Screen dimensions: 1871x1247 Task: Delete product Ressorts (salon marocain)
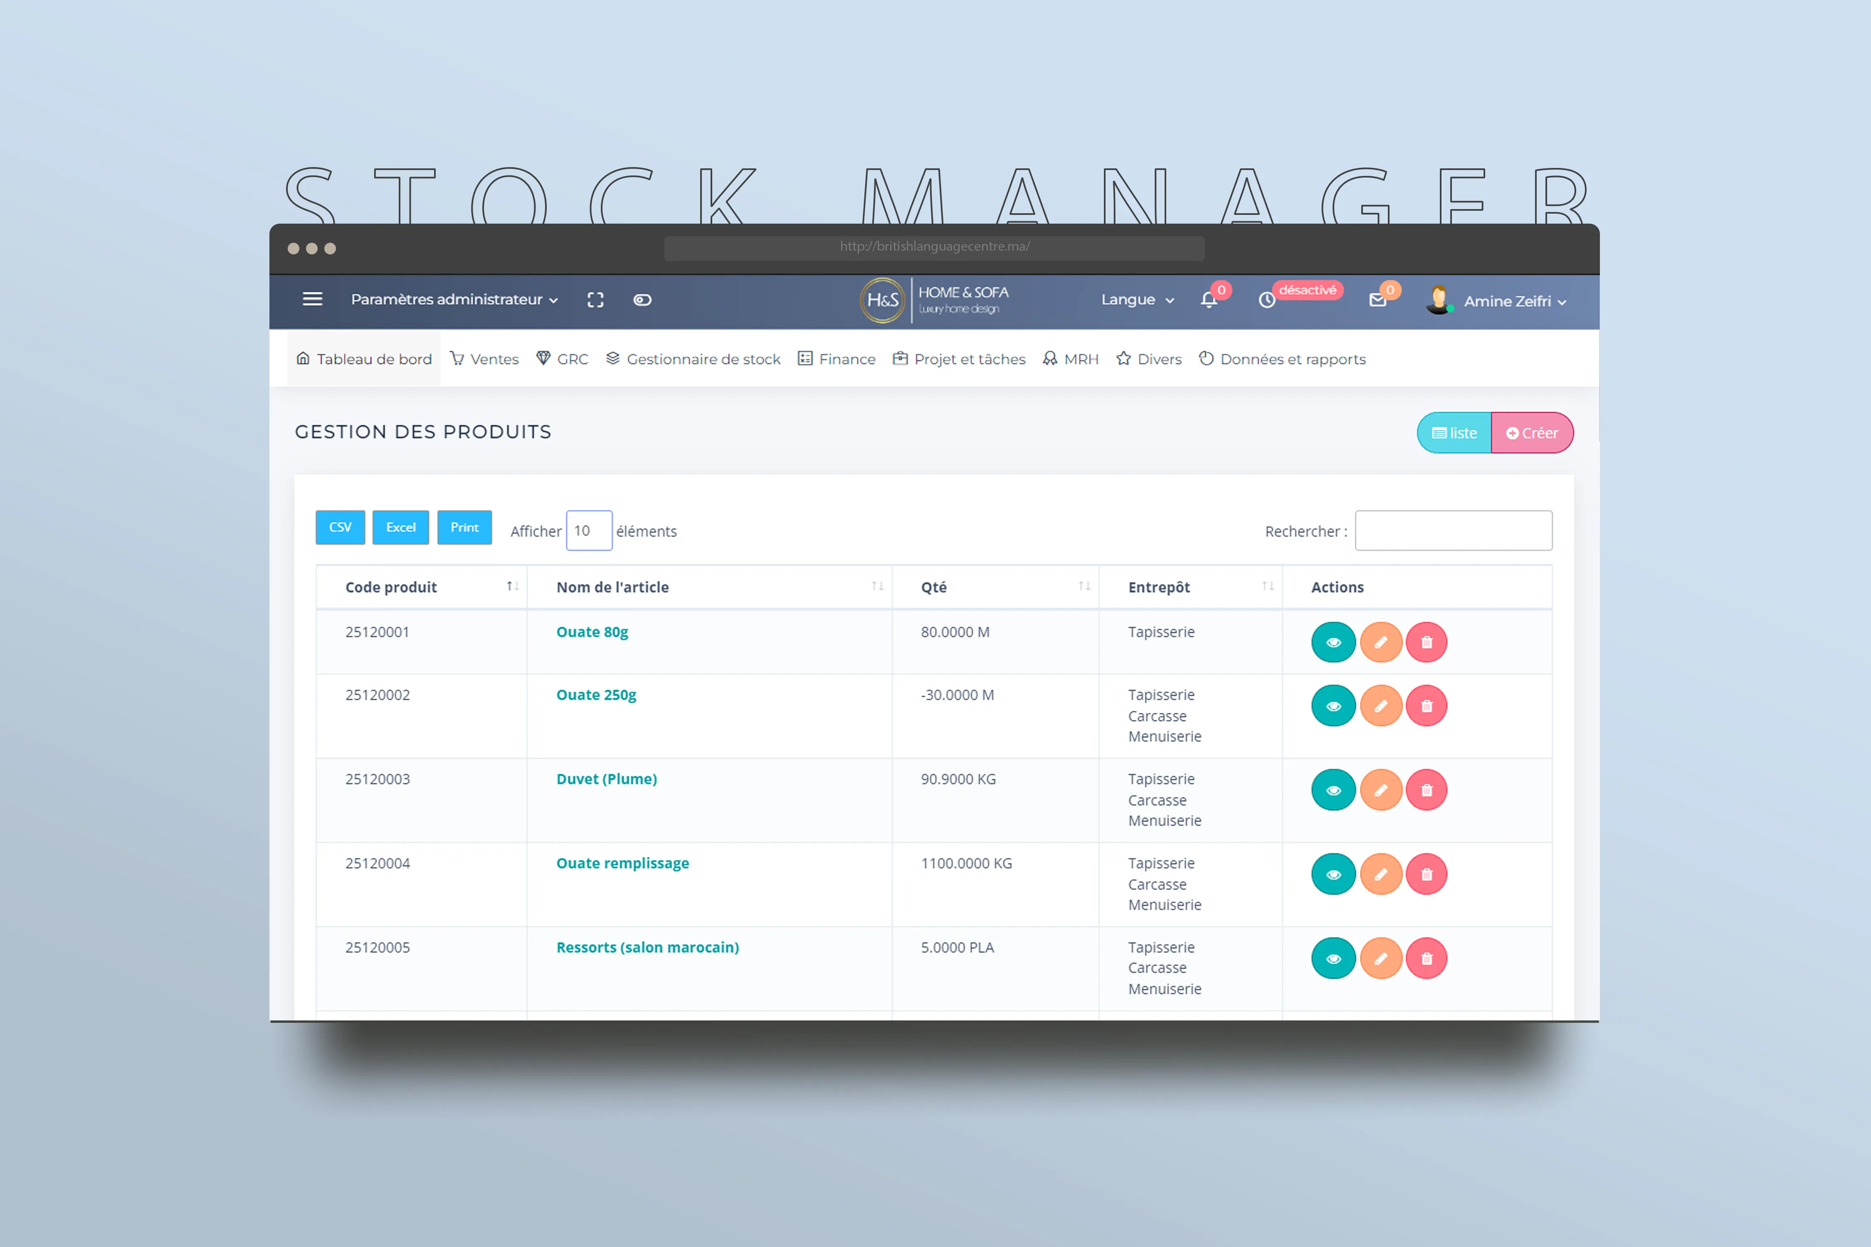point(1426,958)
